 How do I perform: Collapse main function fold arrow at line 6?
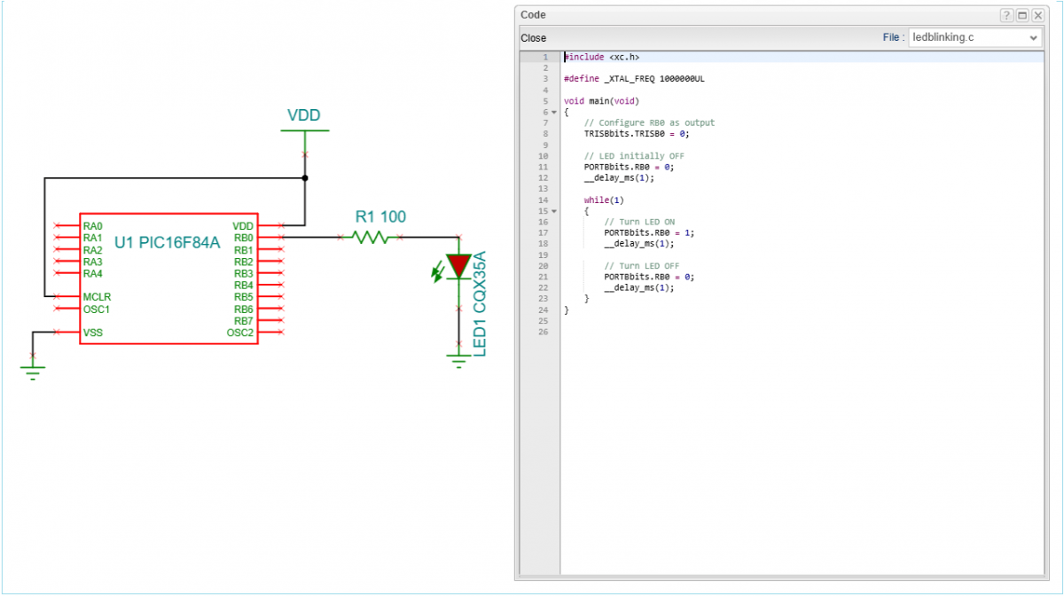point(554,112)
